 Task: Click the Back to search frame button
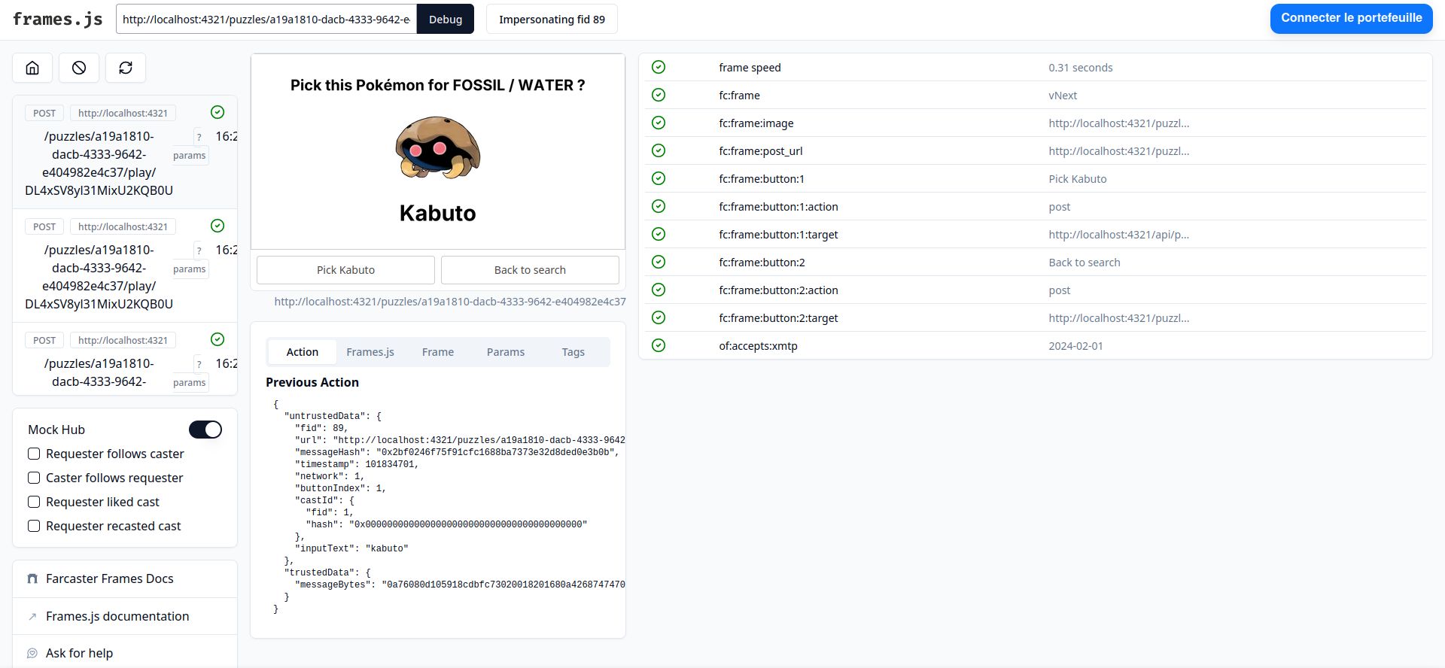point(530,270)
